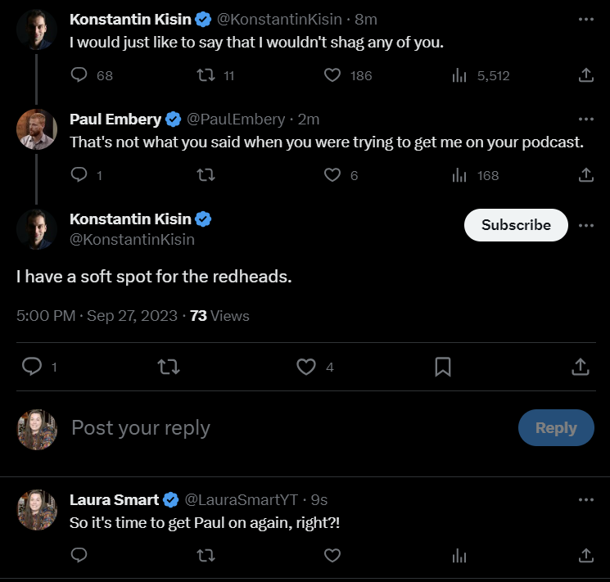Like the main tweet about redheads

pyautogui.click(x=305, y=367)
